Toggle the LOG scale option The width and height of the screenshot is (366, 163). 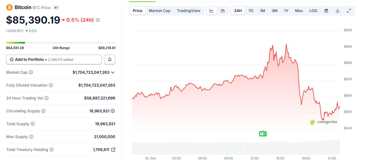point(313,11)
